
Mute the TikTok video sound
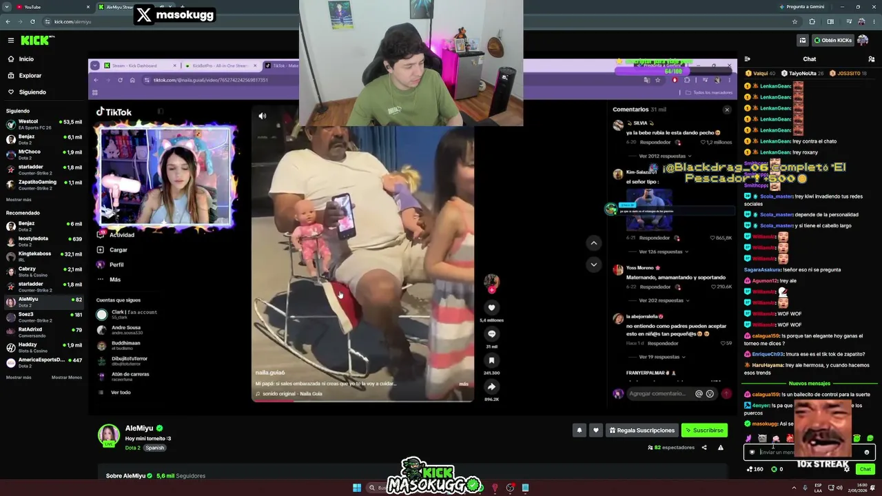(x=262, y=116)
